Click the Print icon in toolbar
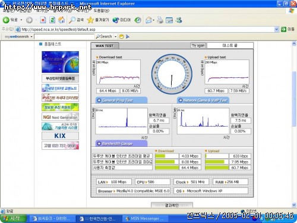This screenshot has height=223, width=297. (x=160, y=20)
